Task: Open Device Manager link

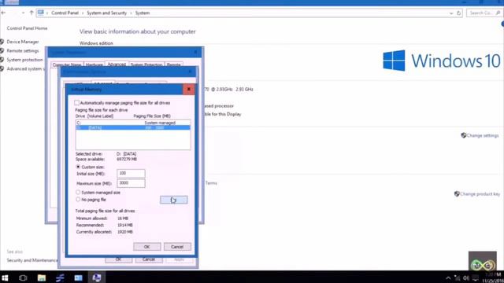Action: click(x=23, y=42)
